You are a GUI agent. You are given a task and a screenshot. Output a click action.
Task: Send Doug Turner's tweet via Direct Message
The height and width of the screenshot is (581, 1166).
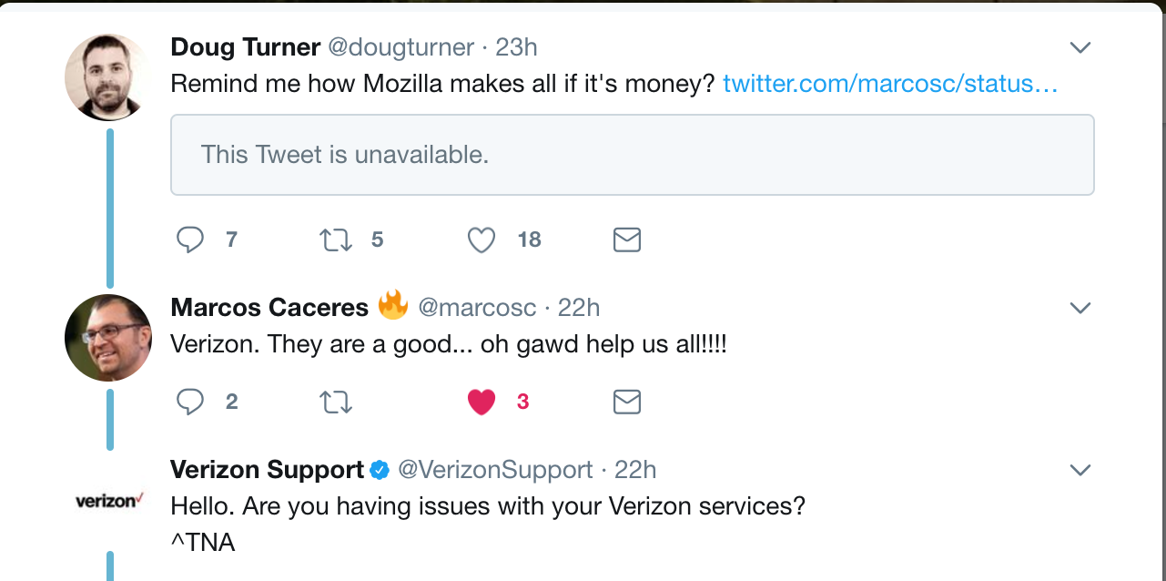click(x=627, y=240)
